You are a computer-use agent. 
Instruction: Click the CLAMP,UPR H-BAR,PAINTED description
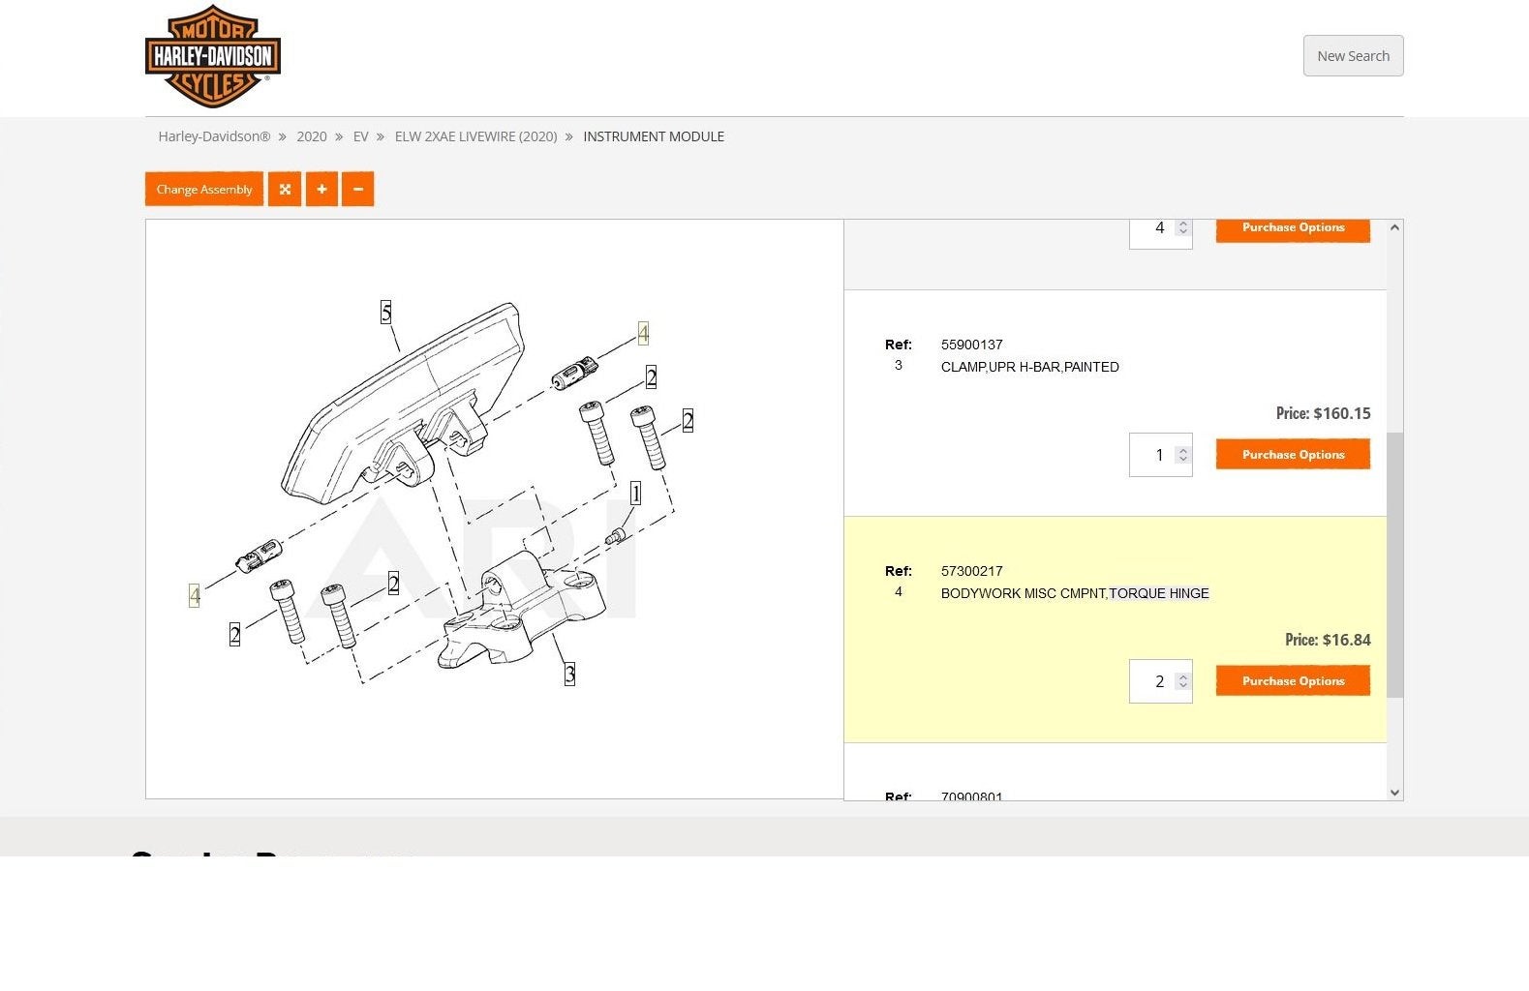pyautogui.click(x=1029, y=367)
